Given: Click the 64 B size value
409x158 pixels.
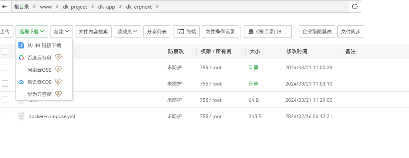Looking at the screenshot, I should 254,100.
